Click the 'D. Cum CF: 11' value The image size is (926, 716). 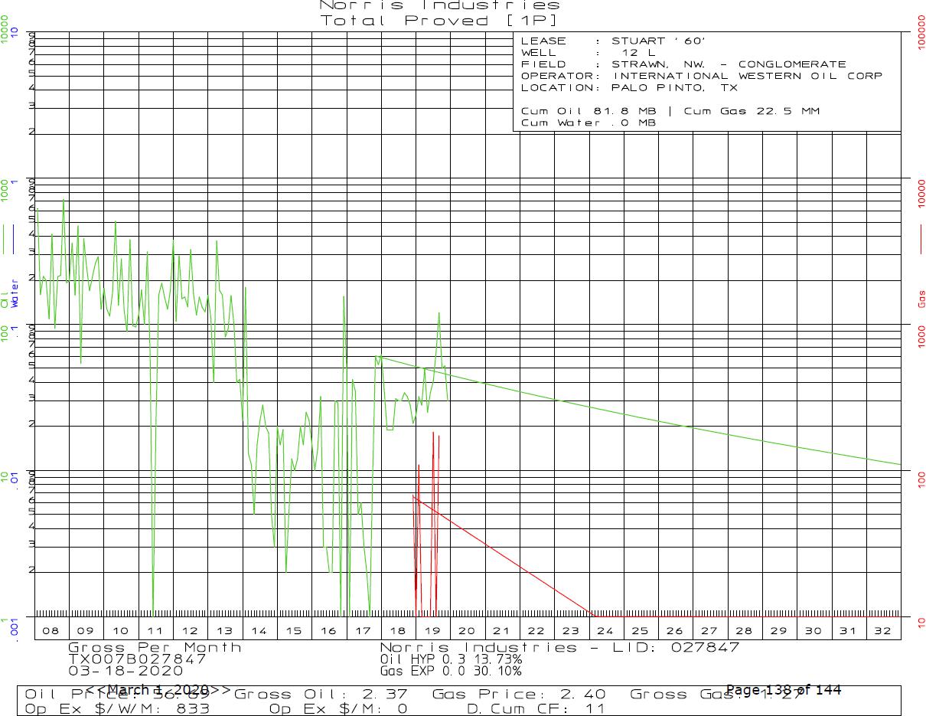click(536, 708)
